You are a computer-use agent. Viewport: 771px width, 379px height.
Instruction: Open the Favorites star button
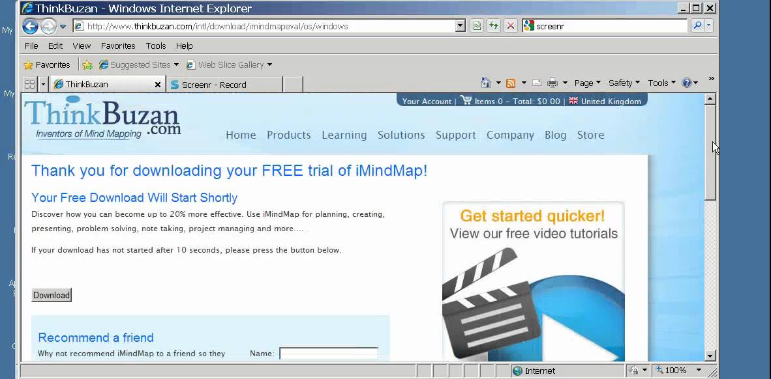(47, 65)
